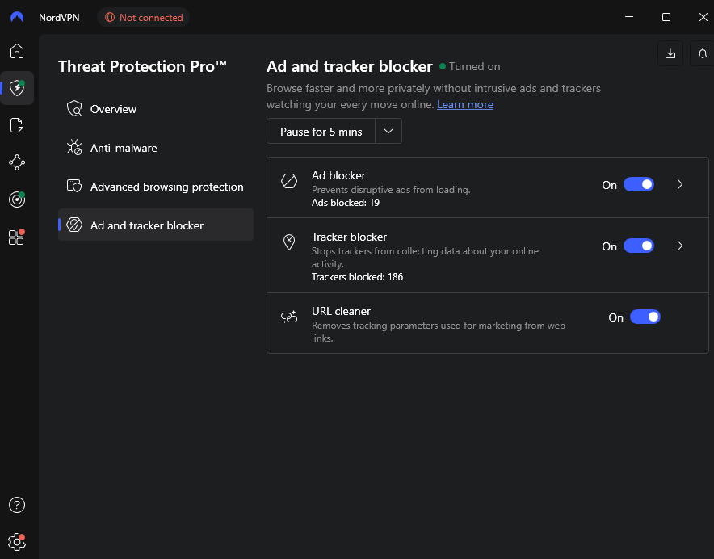Open the File Sharing sidebar icon
This screenshot has height=559, width=714.
click(16, 125)
